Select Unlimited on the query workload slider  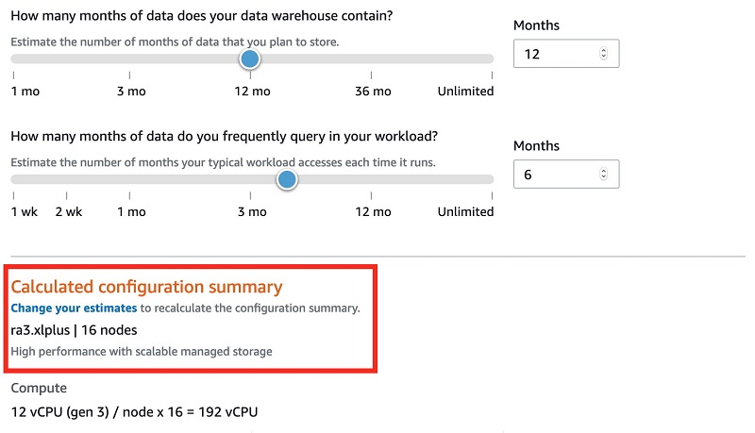coord(465,211)
